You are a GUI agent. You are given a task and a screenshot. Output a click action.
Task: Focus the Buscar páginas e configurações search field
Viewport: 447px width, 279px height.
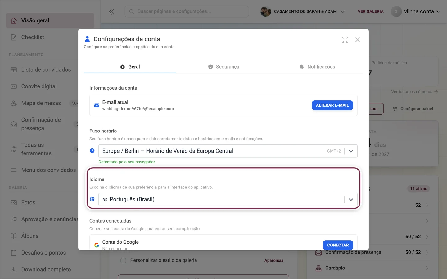point(187,11)
